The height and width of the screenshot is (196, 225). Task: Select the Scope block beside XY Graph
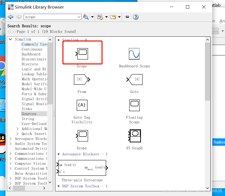point(82,136)
